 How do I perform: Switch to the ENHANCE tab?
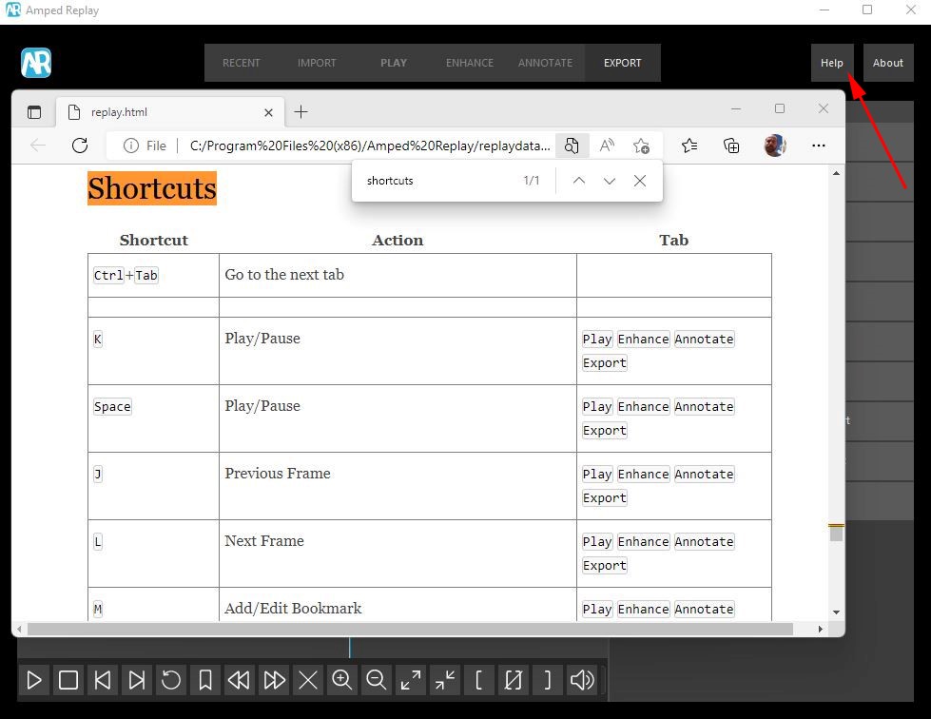pos(469,63)
